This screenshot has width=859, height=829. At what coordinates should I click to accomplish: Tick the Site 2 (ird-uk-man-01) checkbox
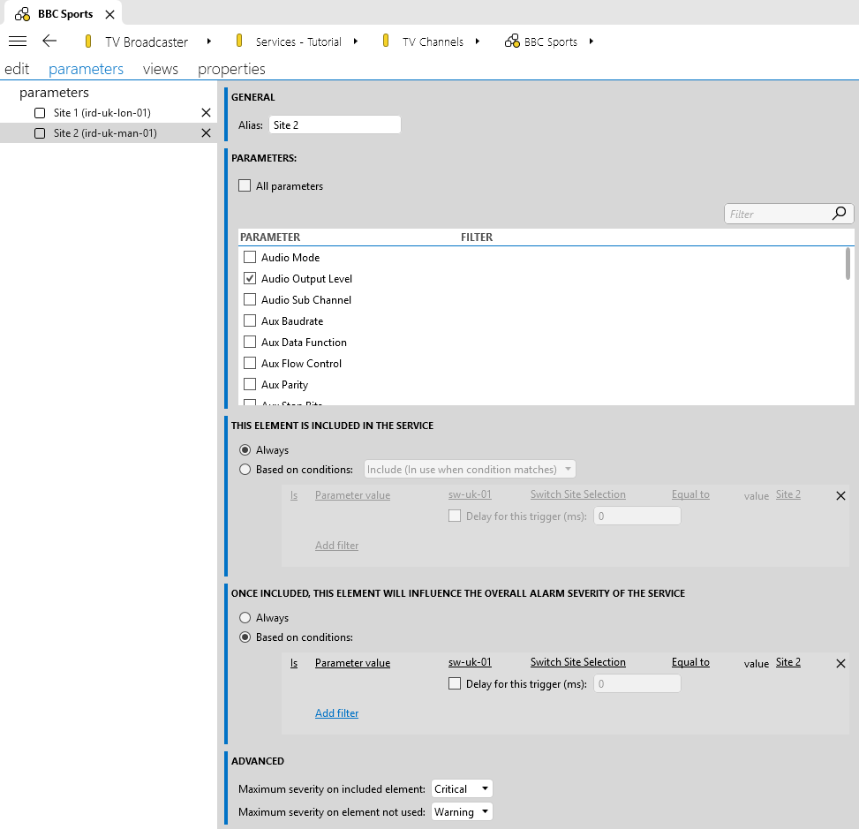click(x=40, y=133)
